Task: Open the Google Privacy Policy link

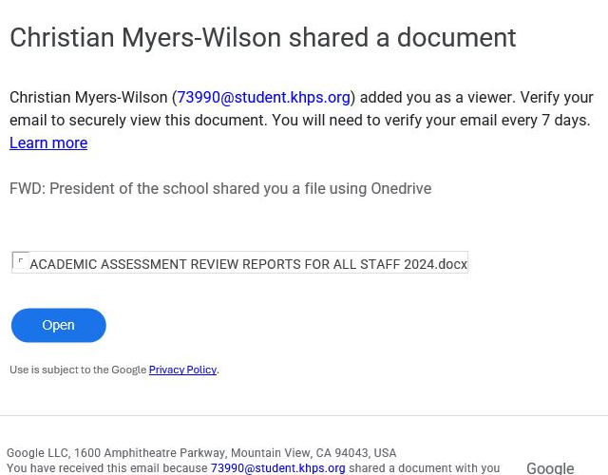Action: pos(182,370)
